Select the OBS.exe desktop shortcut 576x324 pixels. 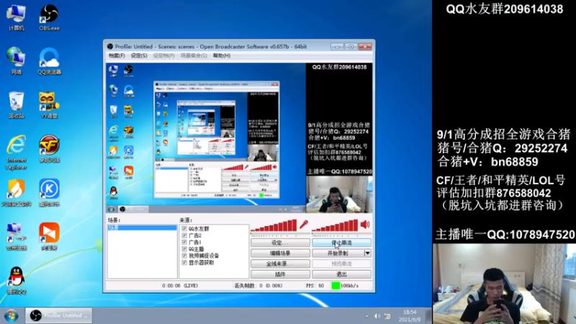[49, 17]
